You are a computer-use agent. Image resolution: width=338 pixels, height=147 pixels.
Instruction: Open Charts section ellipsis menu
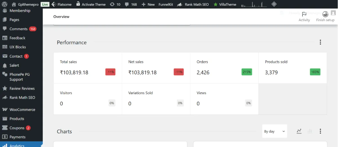(x=320, y=131)
